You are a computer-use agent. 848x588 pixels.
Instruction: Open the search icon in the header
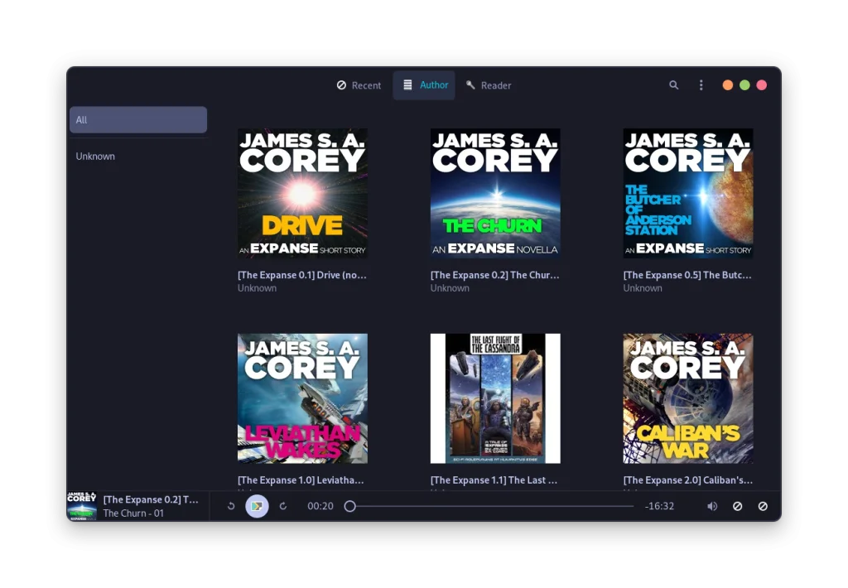coord(673,85)
